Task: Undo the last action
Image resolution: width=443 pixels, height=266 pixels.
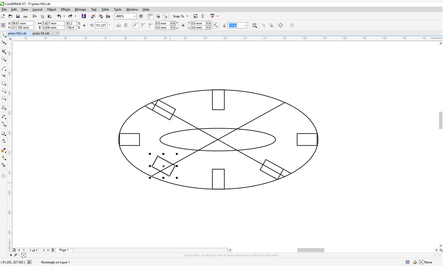Action: pyautogui.click(x=59, y=16)
